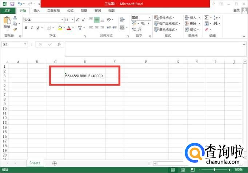Apply comma style
Screen dimensions: 248x173
tap(148, 24)
